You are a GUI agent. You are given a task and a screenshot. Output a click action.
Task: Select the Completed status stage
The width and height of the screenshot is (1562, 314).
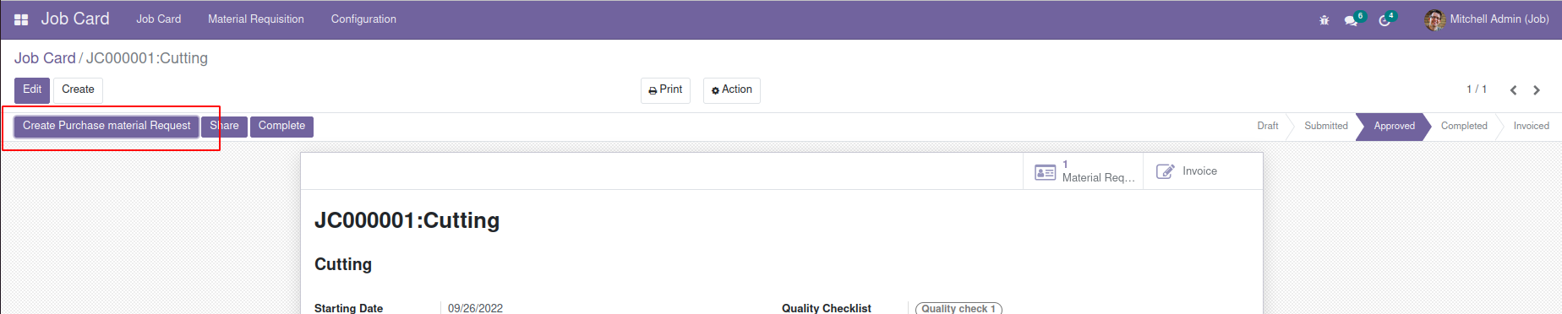(1464, 127)
